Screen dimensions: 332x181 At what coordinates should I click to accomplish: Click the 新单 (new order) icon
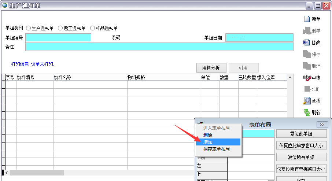tap(307, 19)
